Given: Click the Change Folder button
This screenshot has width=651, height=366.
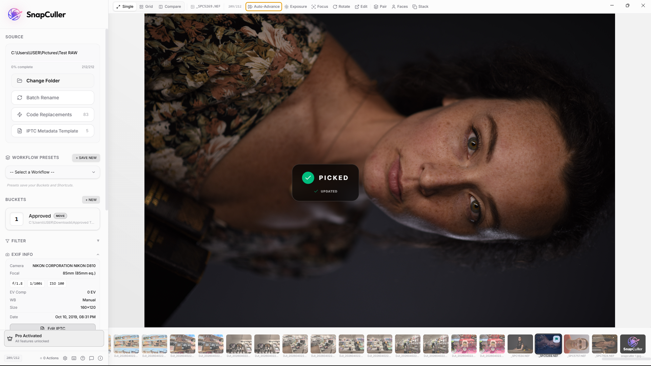Looking at the screenshot, I should click(x=53, y=81).
